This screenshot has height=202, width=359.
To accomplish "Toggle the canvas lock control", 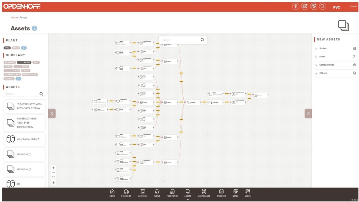I will coord(54,182).
